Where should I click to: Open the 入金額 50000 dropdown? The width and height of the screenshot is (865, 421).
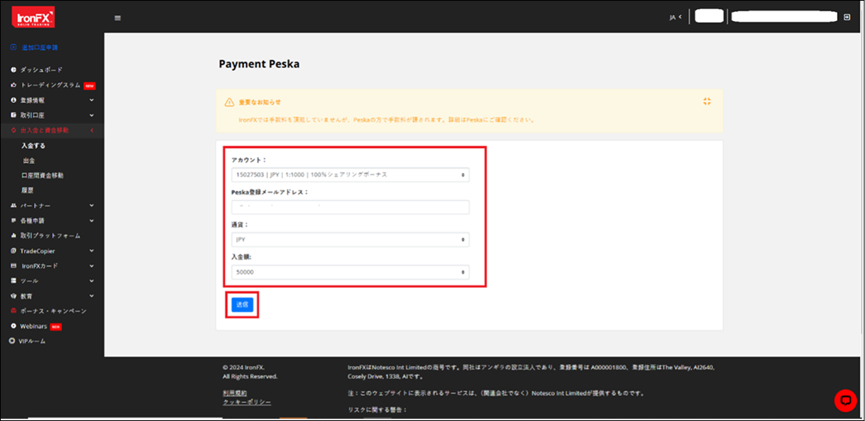click(350, 272)
